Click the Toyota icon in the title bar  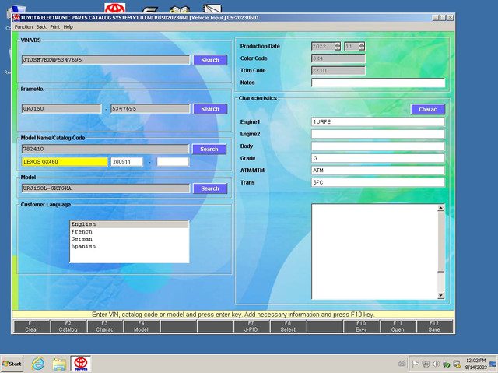click(x=16, y=18)
